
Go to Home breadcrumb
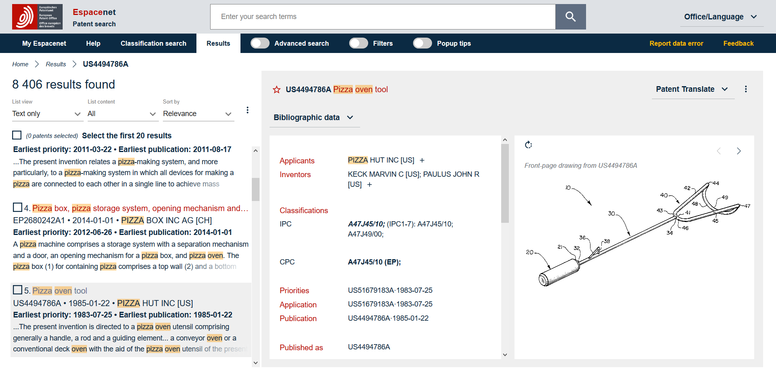click(20, 64)
